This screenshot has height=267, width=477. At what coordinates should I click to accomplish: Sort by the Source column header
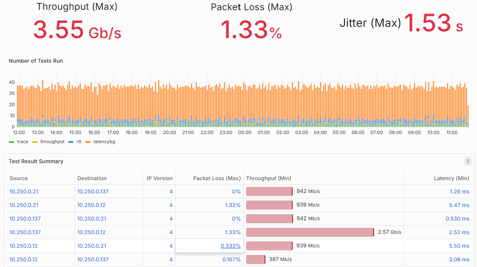pyautogui.click(x=19, y=178)
